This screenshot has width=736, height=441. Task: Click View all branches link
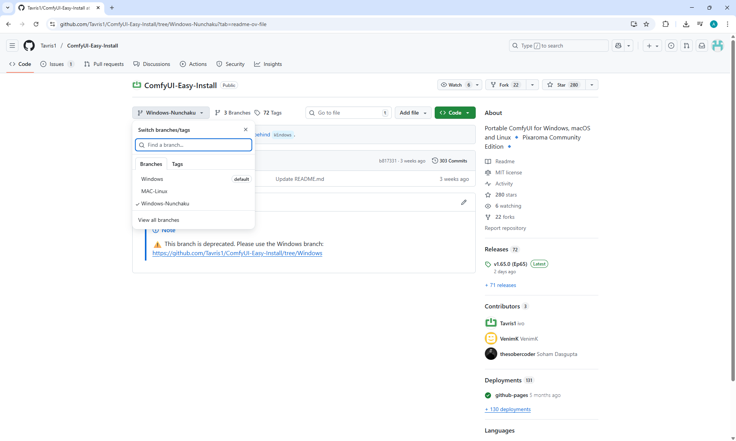159,220
